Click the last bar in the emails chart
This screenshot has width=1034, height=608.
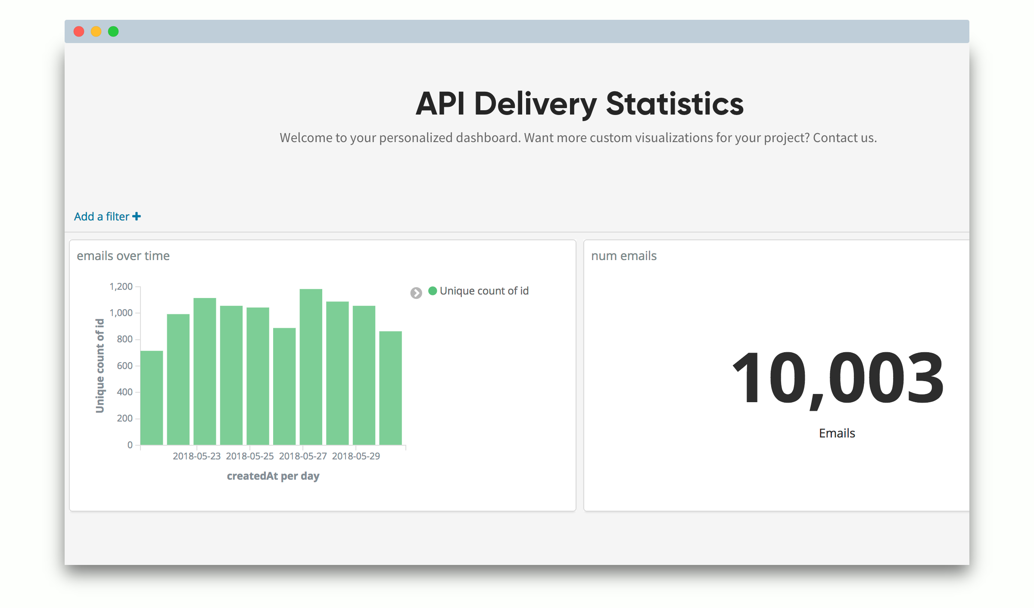click(x=391, y=388)
